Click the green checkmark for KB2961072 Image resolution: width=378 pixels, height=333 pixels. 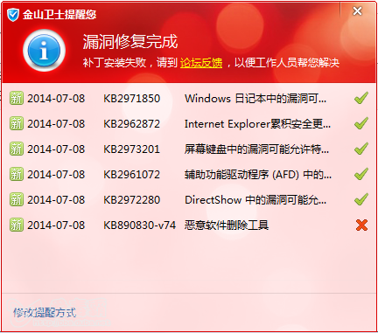pos(361,174)
